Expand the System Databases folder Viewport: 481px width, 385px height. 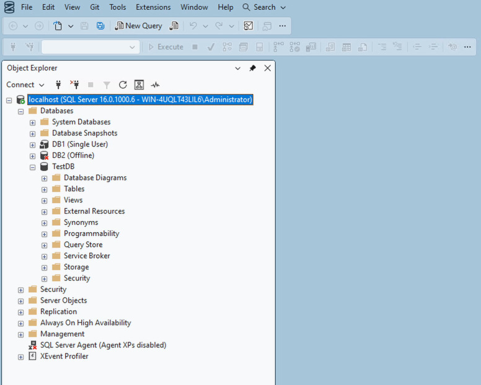coord(32,123)
